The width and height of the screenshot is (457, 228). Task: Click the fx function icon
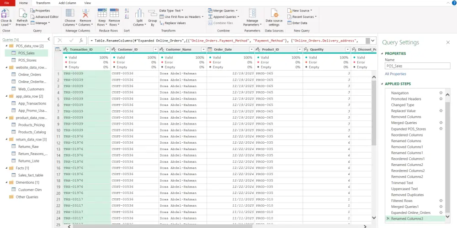pos(81,41)
